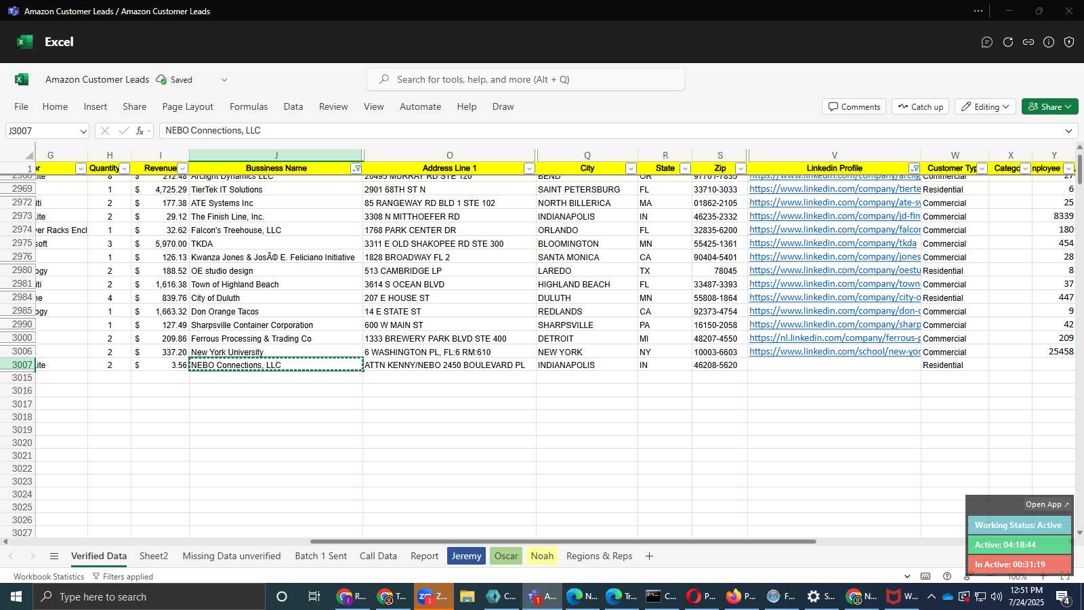Click the refresh icon in the Excel header
The width and height of the screenshot is (1084, 610).
click(1008, 42)
